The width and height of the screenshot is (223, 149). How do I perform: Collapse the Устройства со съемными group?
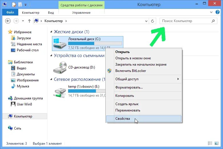coord(51,56)
